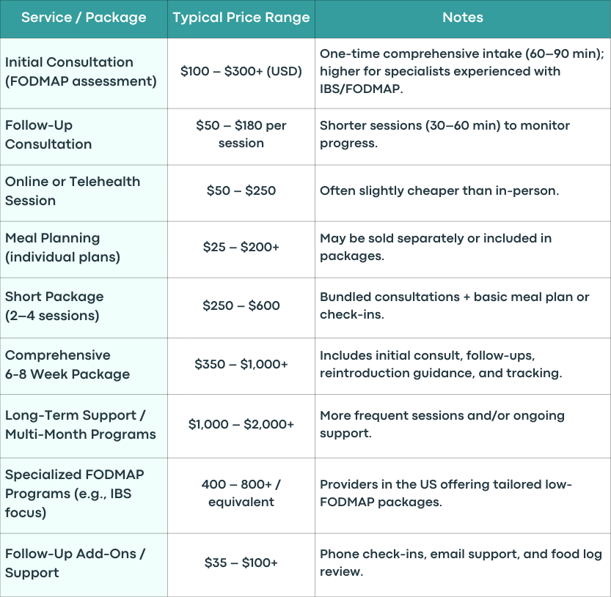This screenshot has width=611, height=597.
Task: Click the $250 – $600 price cell
Action: tap(241, 308)
